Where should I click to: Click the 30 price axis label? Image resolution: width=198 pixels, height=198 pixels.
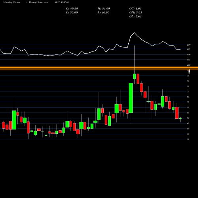[188, 139]
